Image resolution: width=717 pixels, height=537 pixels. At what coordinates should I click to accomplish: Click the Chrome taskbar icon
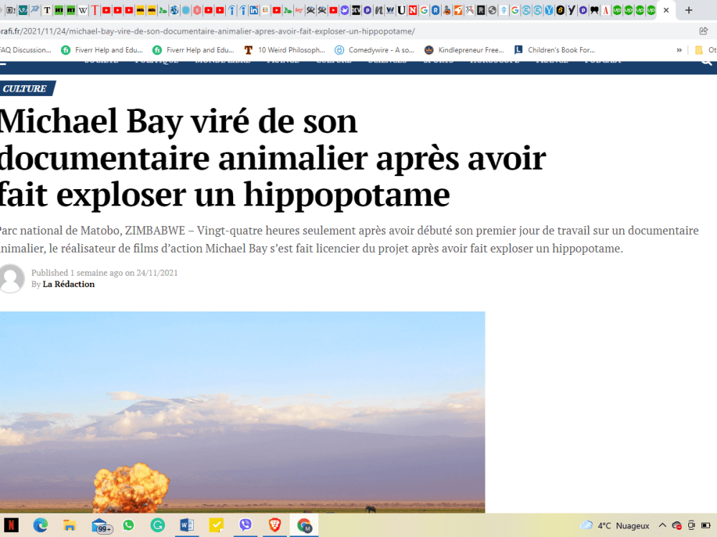coord(304,525)
